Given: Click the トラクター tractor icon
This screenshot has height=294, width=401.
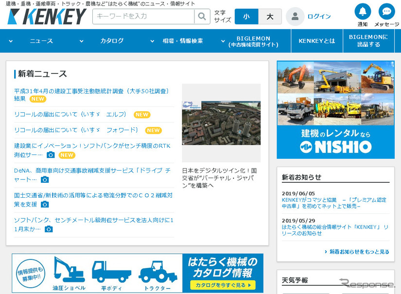Looking at the screenshot, I should coord(157,272).
